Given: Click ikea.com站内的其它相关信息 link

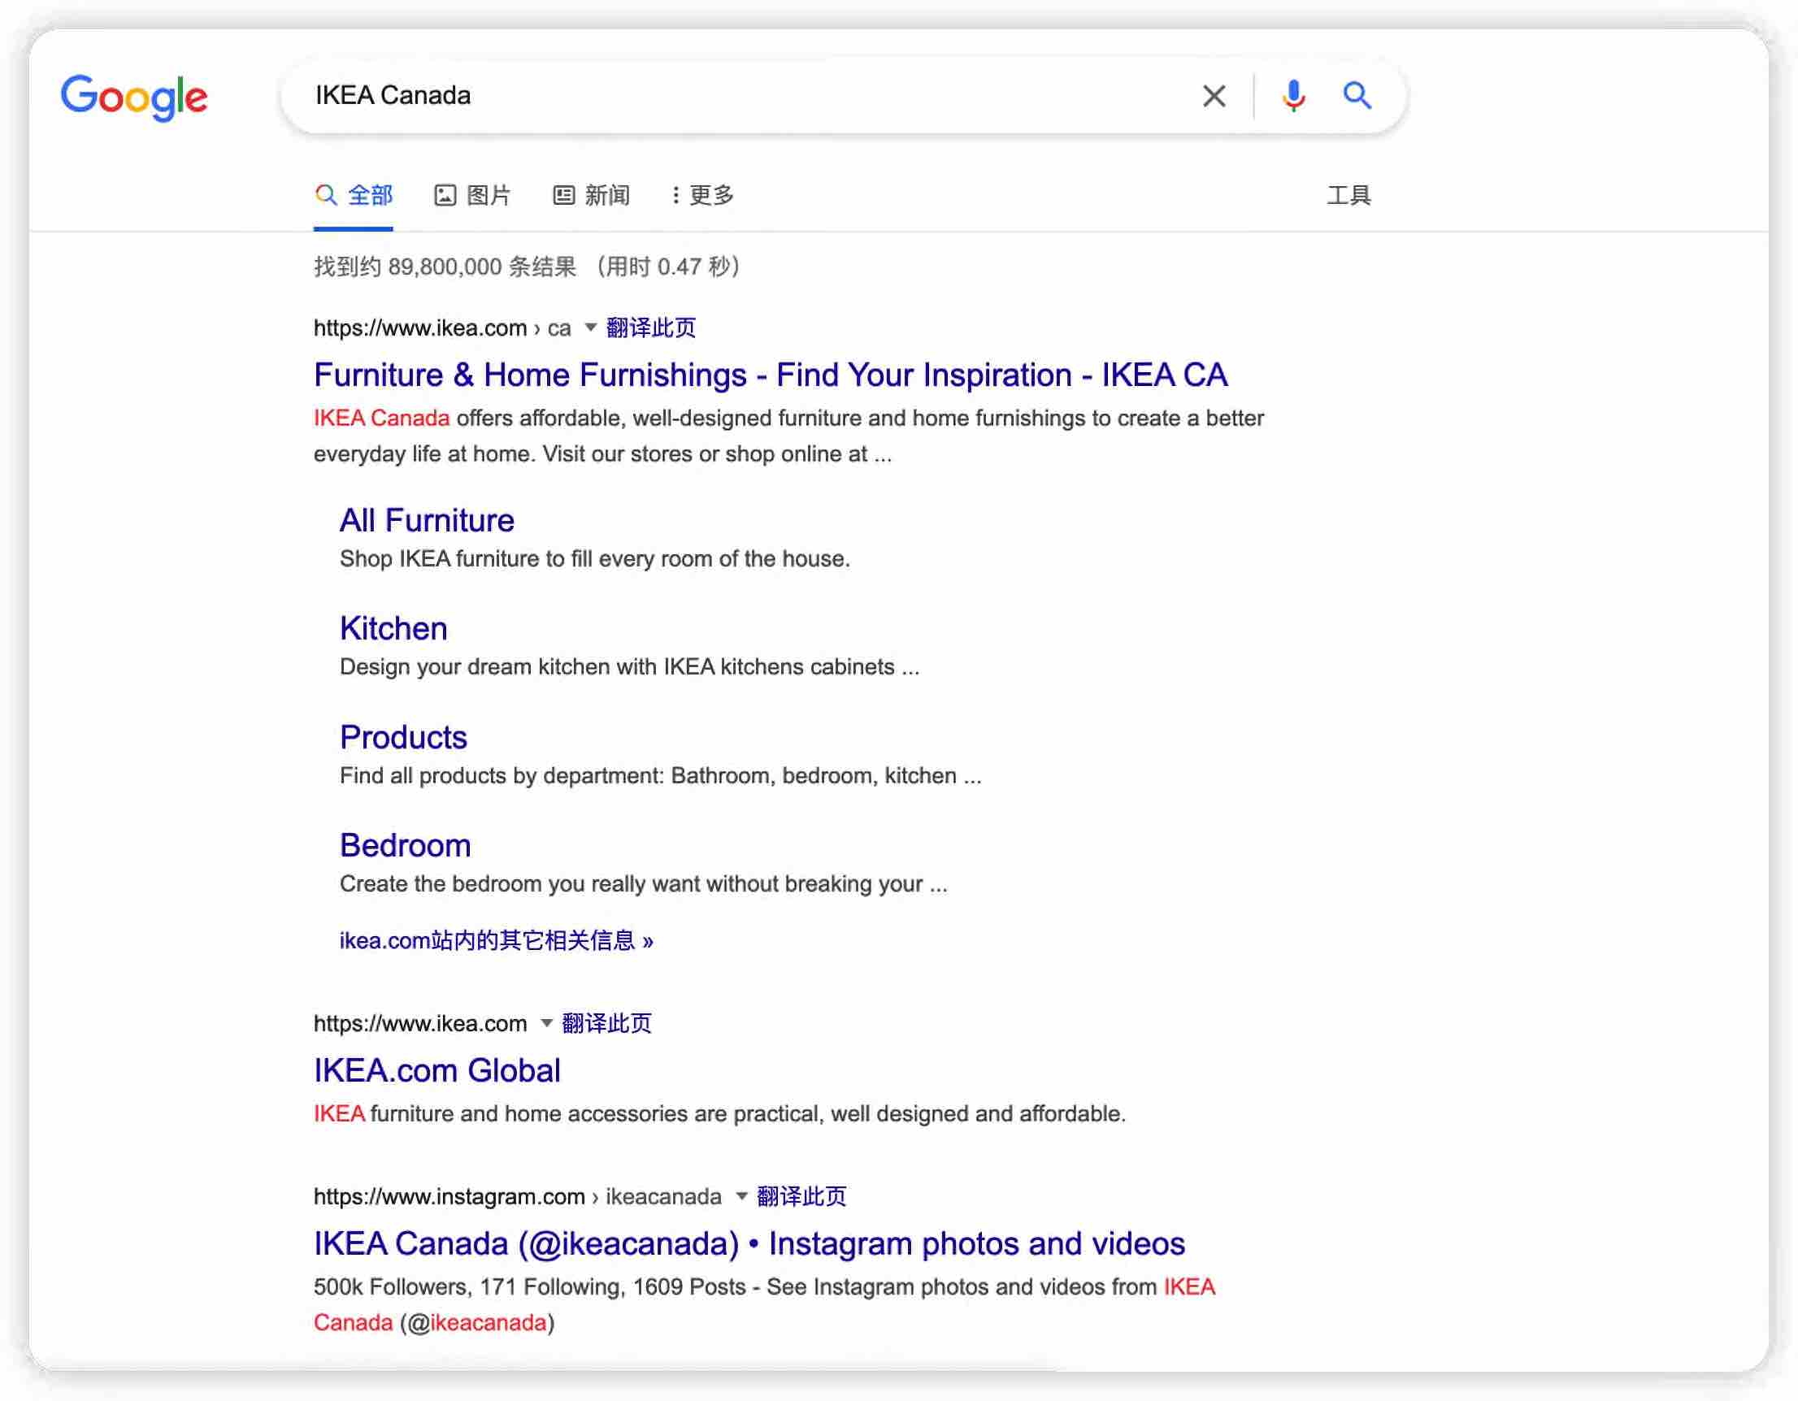Looking at the screenshot, I should coord(496,940).
